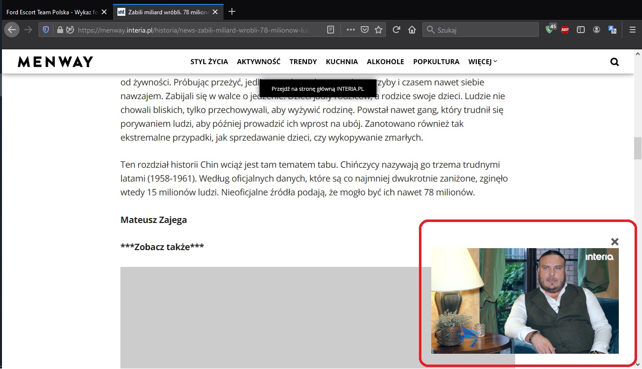Toggle reader view in the address bar
642x369 pixels.
click(331, 30)
